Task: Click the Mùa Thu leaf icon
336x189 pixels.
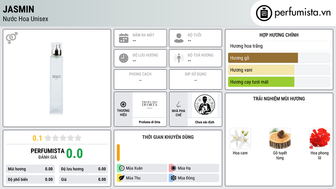Action: click(x=122, y=178)
